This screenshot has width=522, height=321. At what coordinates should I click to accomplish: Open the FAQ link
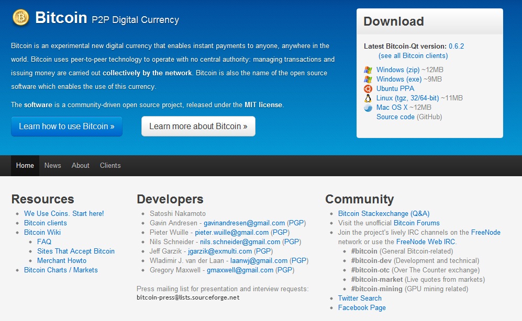coord(45,242)
